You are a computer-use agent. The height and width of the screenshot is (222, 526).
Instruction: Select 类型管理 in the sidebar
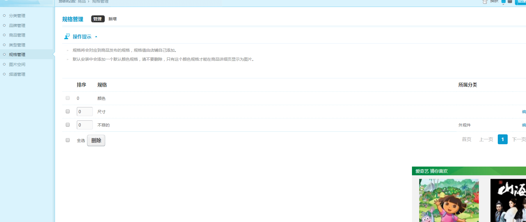(x=17, y=45)
